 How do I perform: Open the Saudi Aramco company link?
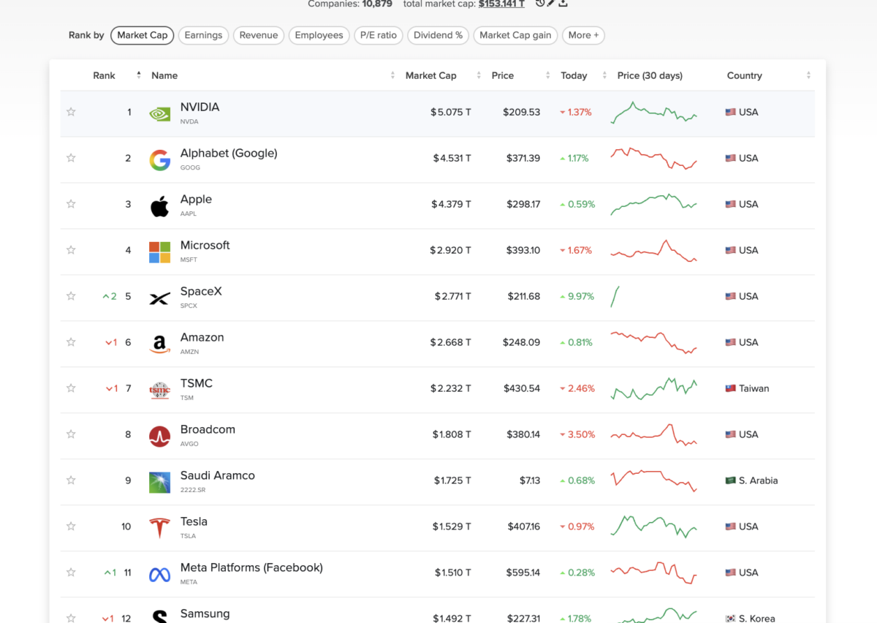[x=218, y=475]
